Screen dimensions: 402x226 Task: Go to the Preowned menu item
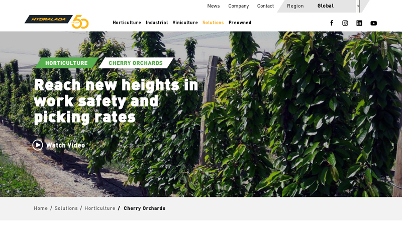240,23
